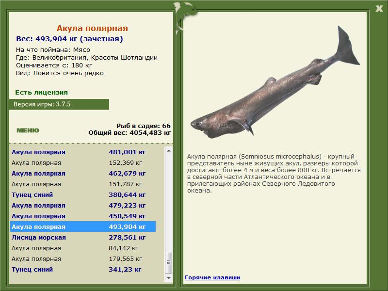The width and height of the screenshot is (388, 291).
Task: Open the МЕНЮ menu
Action: point(28,130)
